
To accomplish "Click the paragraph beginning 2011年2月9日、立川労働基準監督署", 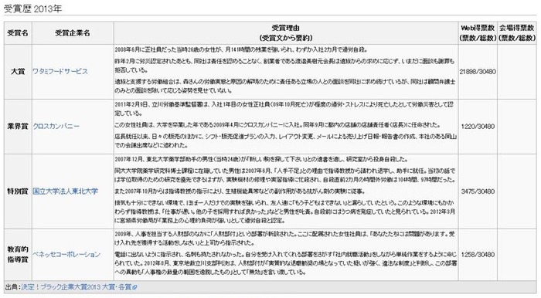I will click(x=284, y=109).
